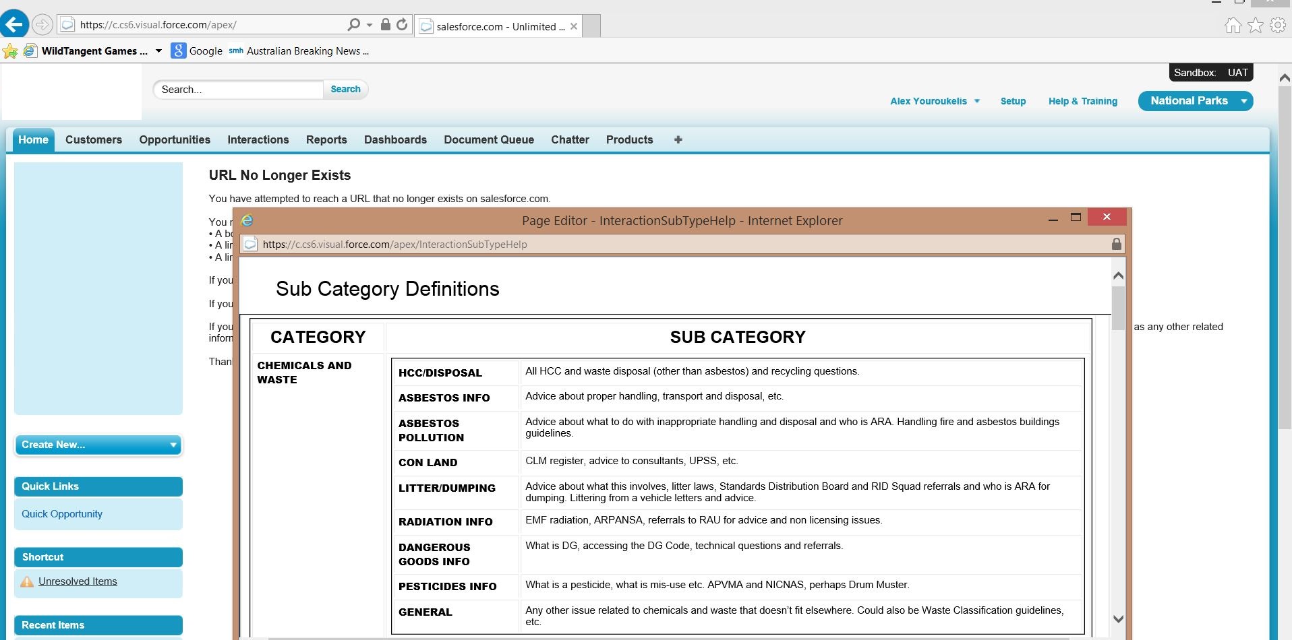1292x640 pixels.
Task: Click the Quick Links sidebar header
Action: (98, 486)
